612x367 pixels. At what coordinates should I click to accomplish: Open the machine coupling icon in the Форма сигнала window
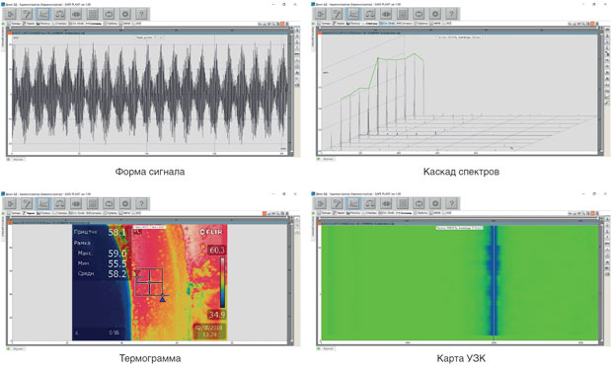click(x=76, y=14)
